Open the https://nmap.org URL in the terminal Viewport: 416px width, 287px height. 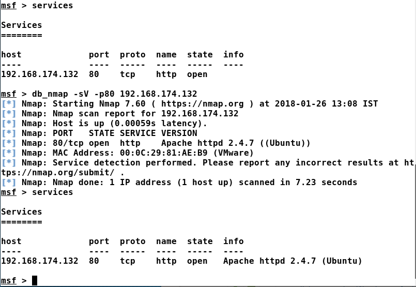click(203, 103)
